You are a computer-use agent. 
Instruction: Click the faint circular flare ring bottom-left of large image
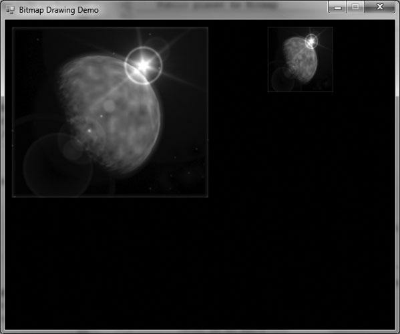(58, 165)
